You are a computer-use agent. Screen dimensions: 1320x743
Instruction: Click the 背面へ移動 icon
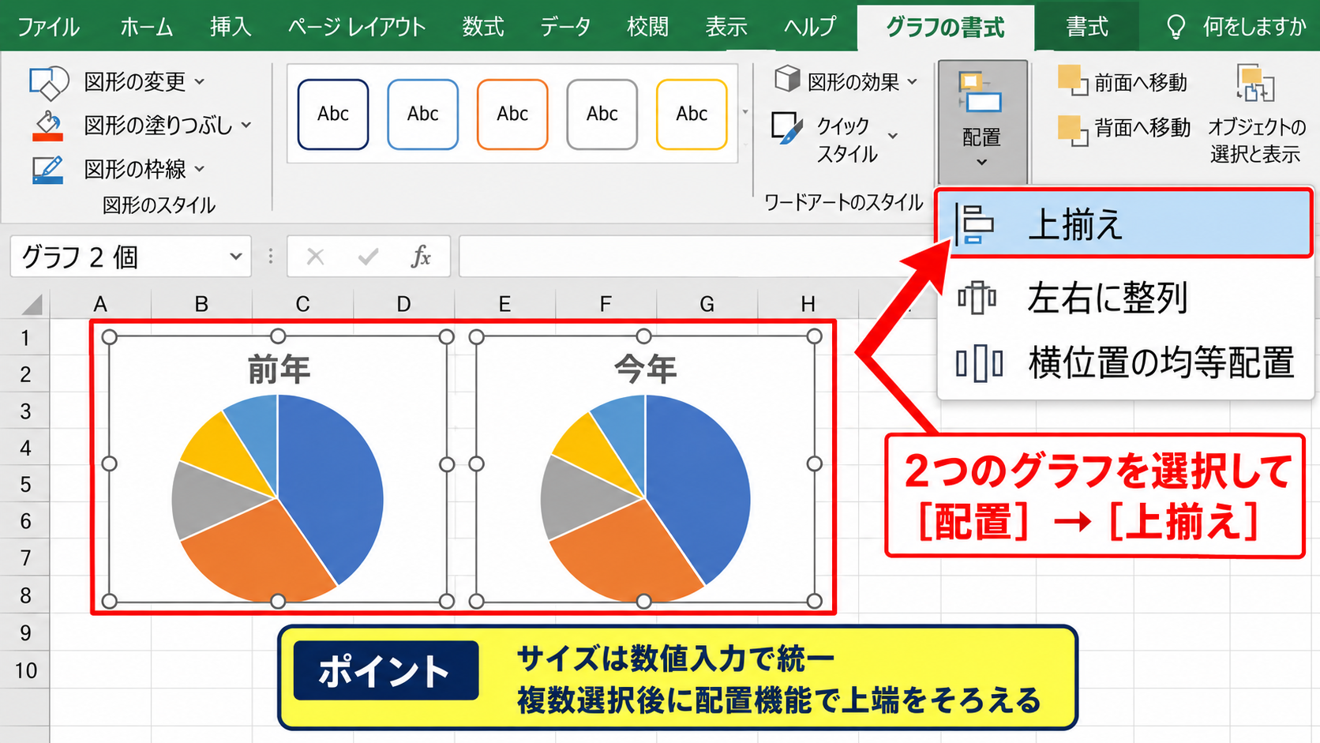1072,130
